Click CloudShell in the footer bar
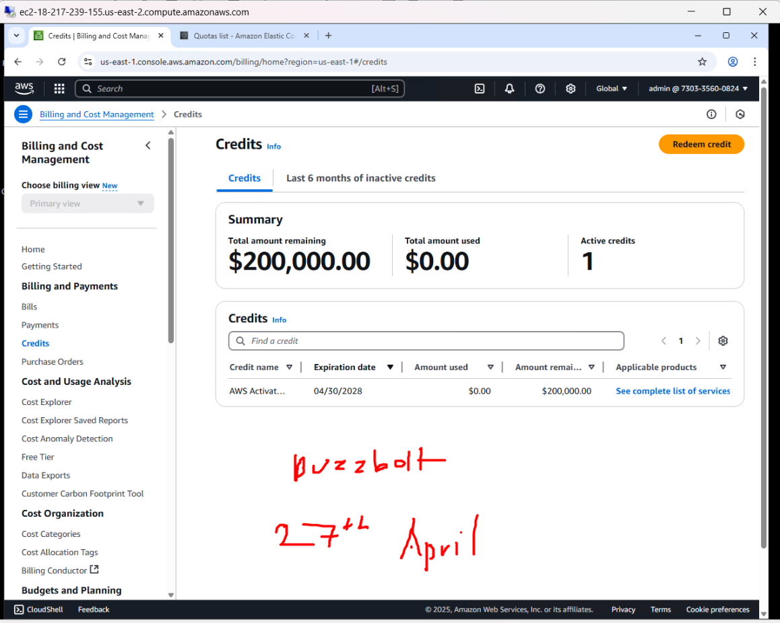 click(39, 610)
